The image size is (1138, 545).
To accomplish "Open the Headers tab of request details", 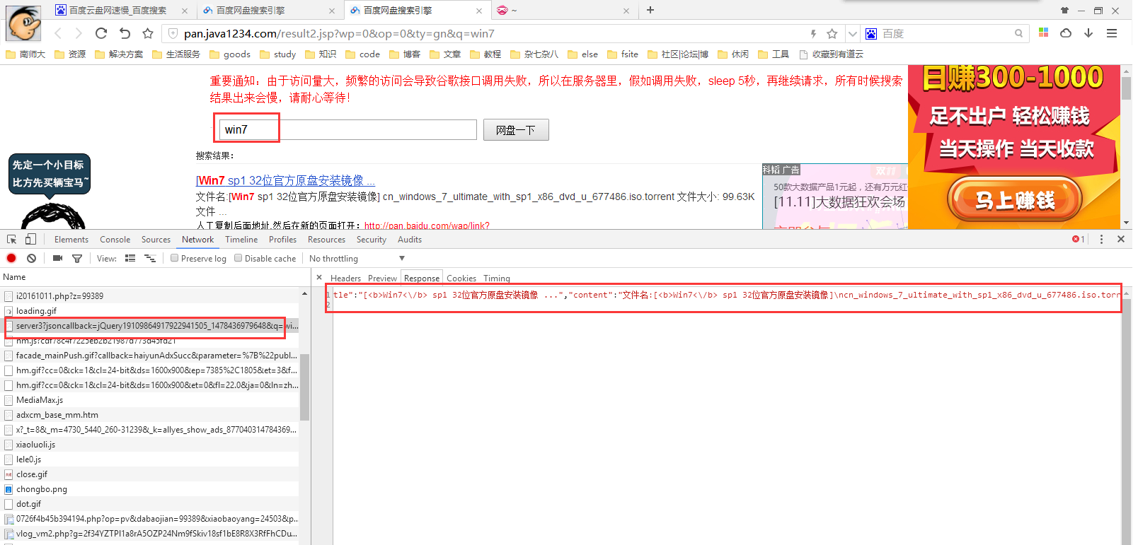I will 345,279.
